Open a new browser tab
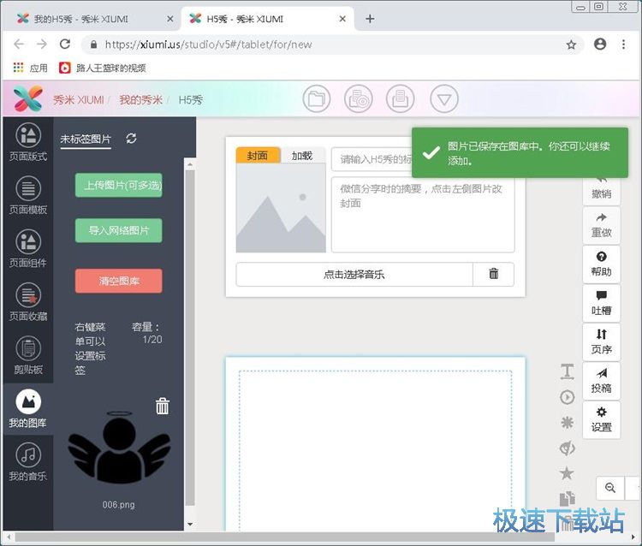The image size is (642, 546). [370, 19]
